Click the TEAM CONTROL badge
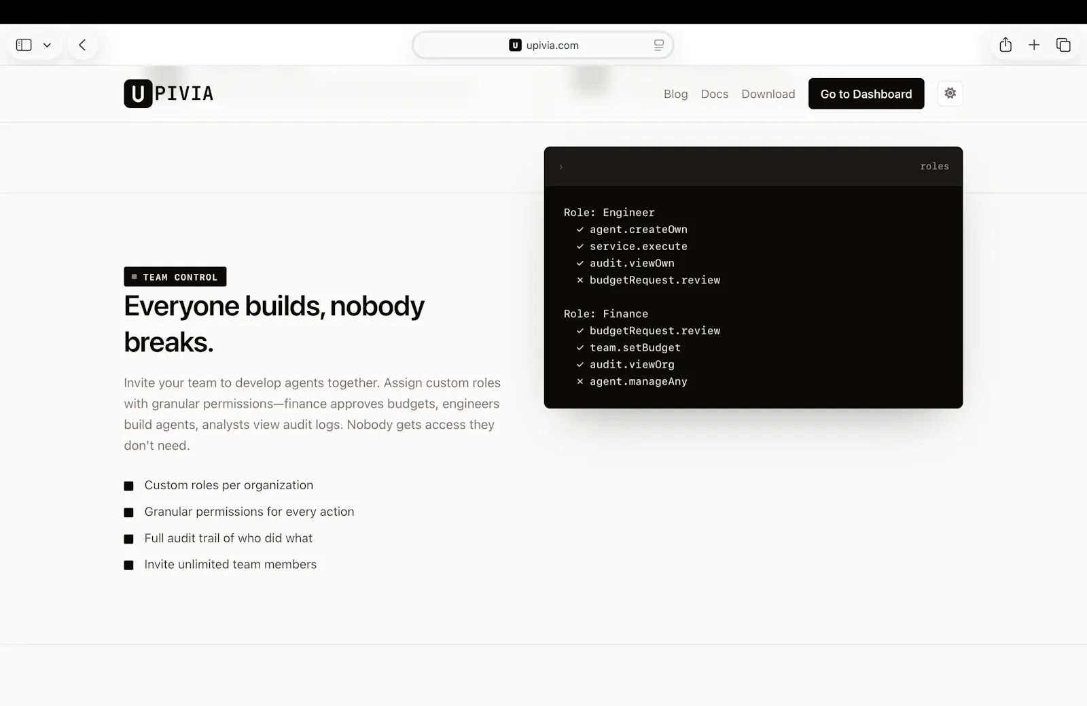 coord(175,277)
